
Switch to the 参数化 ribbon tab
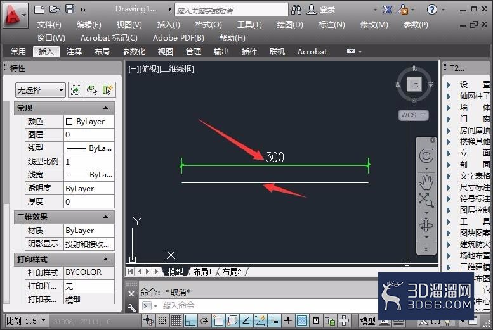click(x=134, y=51)
